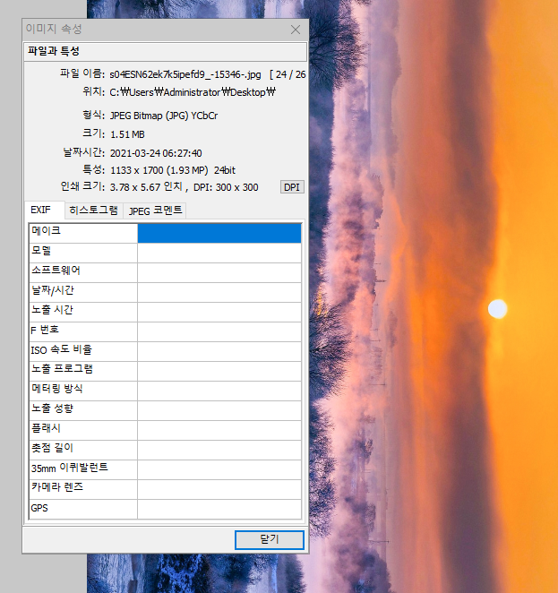Image resolution: width=558 pixels, height=593 pixels.
Task: Select the 플래시 row
Action: point(165,430)
